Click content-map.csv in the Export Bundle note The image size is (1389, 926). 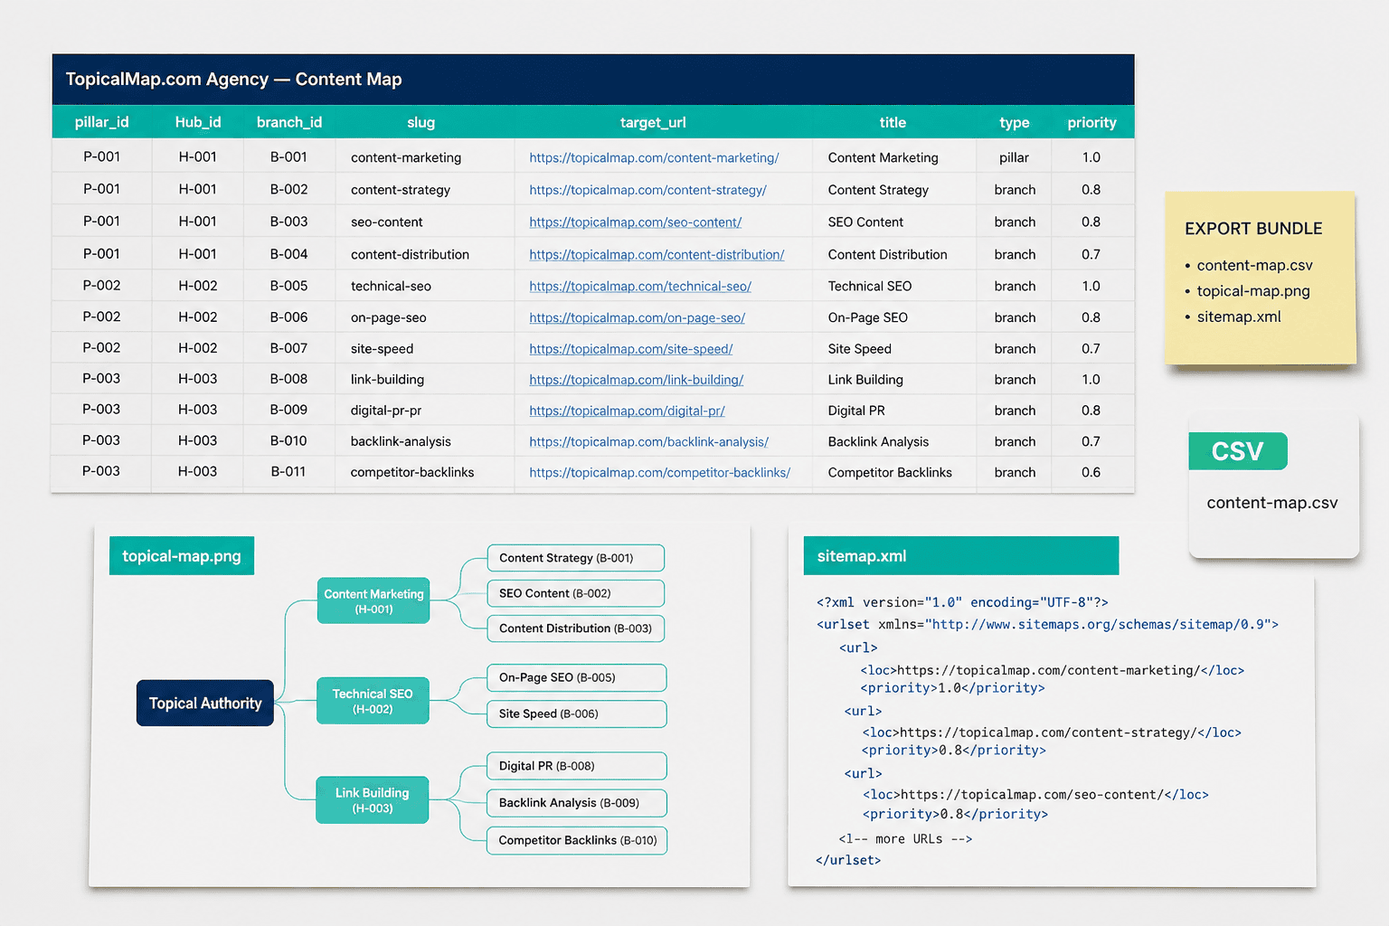pyautogui.click(x=1254, y=265)
